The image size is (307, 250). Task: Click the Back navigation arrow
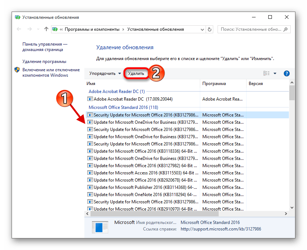pyautogui.click(x=19, y=29)
